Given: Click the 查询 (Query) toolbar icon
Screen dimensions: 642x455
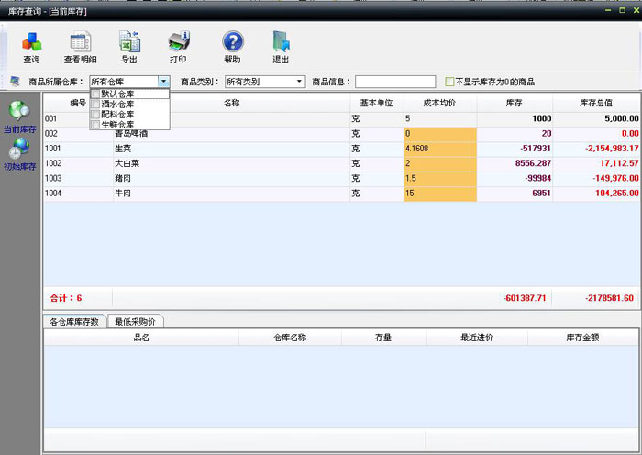Looking at the screenshot, I should [x=31, y=46].
